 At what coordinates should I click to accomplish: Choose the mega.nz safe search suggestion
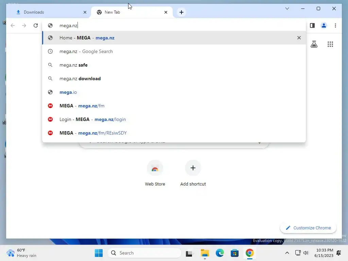(174, 65)
